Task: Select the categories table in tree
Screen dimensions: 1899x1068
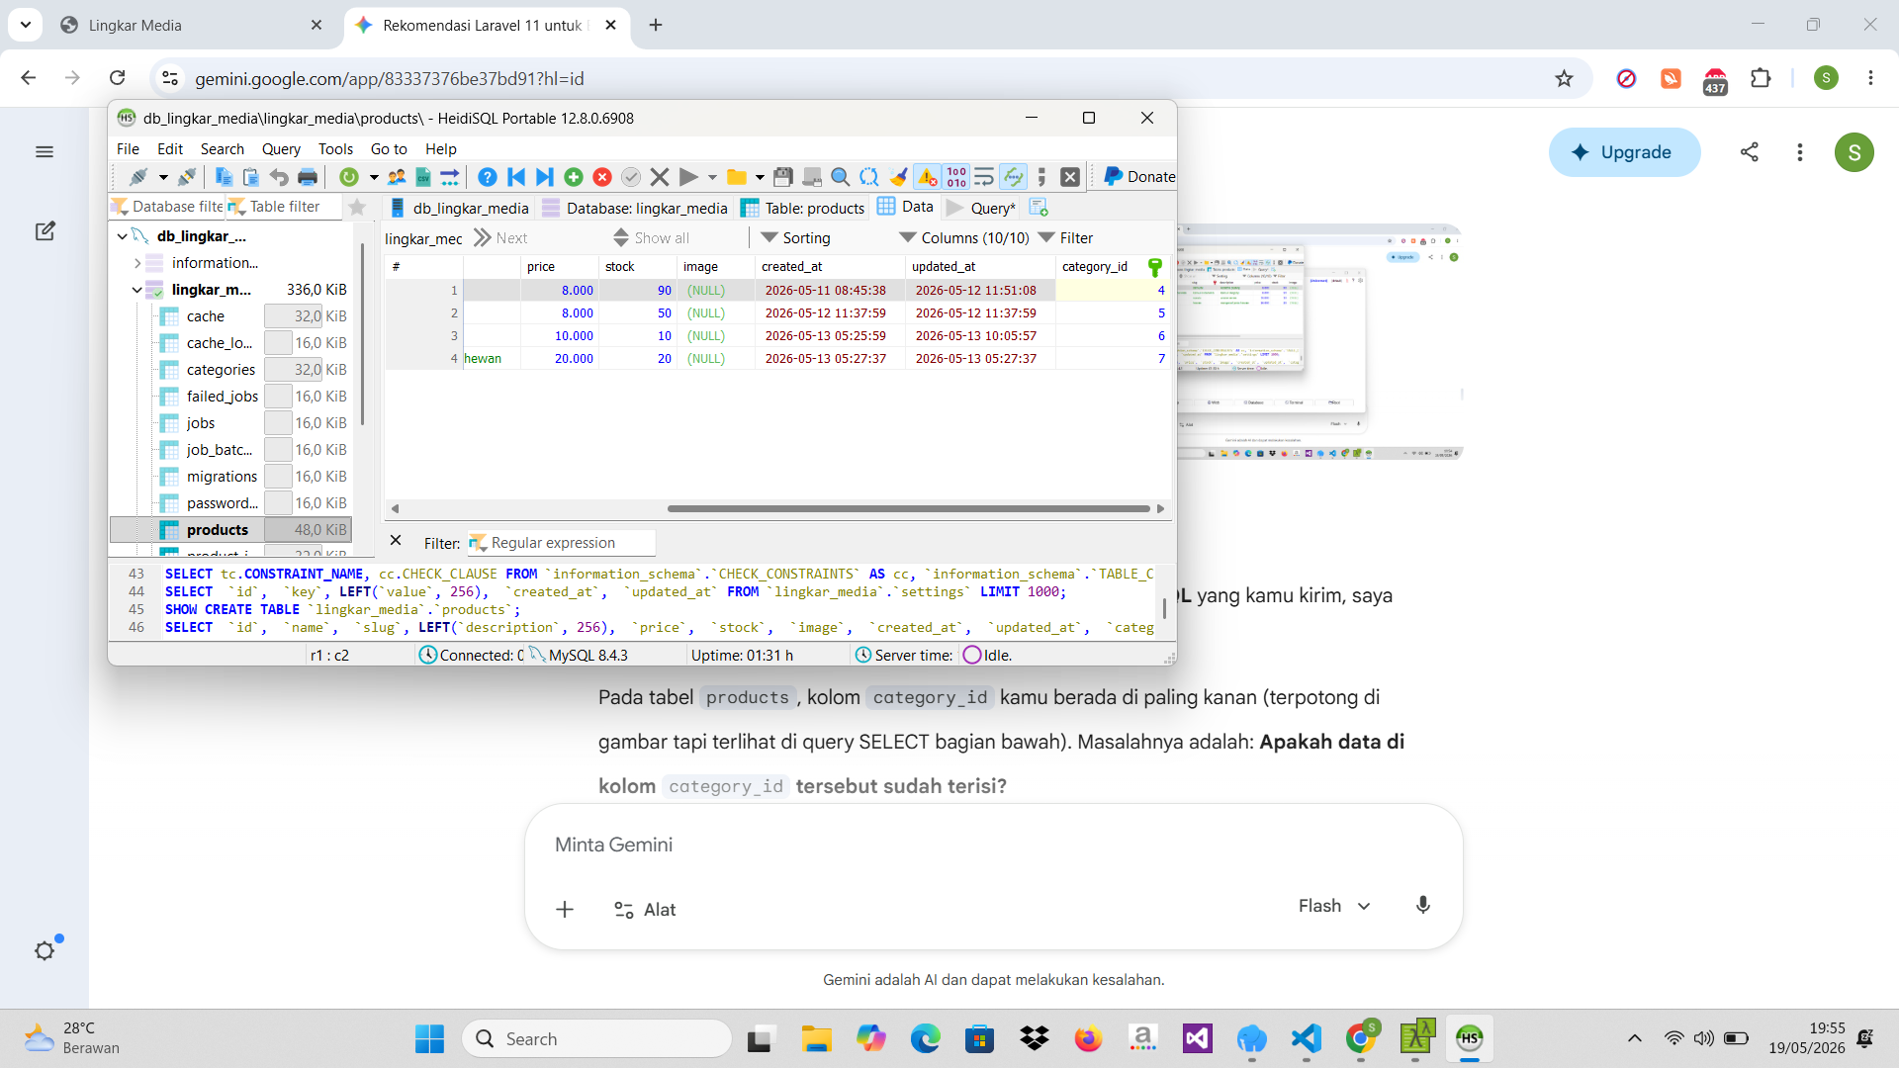Action: point(221,370)
